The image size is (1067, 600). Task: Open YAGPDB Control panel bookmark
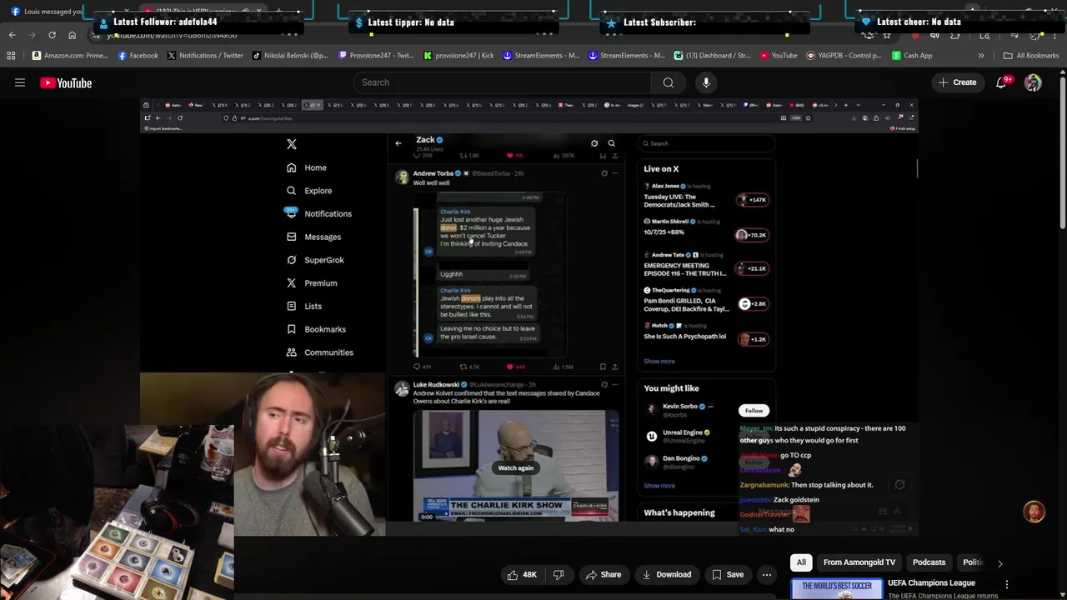tap(844, 56)
